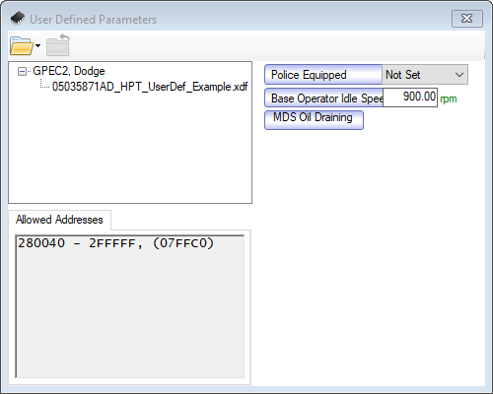The width and height of the screenshot is (493, 394).
Task: Select 05035871AD_HPT_UserDef_Example.xdf in the tree
Action: [x=150, y=87]
